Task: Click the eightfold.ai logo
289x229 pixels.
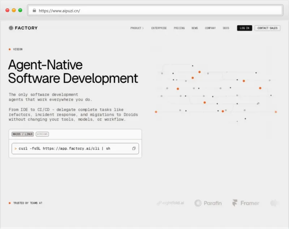Action: point(170,203)
